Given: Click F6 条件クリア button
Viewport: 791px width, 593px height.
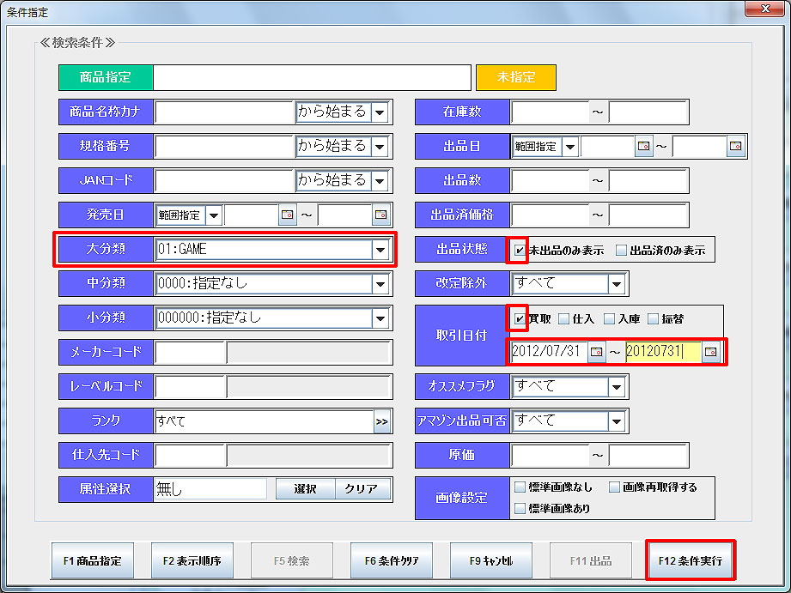Looking at the screenshot, I should point(392,561).
